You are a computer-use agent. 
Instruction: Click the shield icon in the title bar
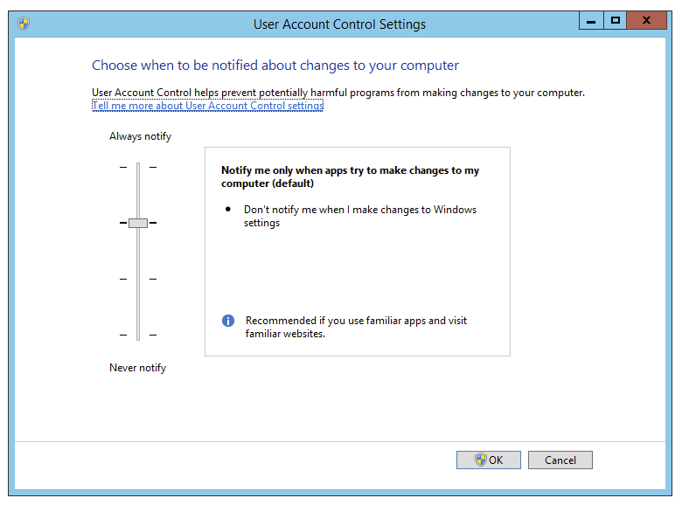(x=24, y=24)
